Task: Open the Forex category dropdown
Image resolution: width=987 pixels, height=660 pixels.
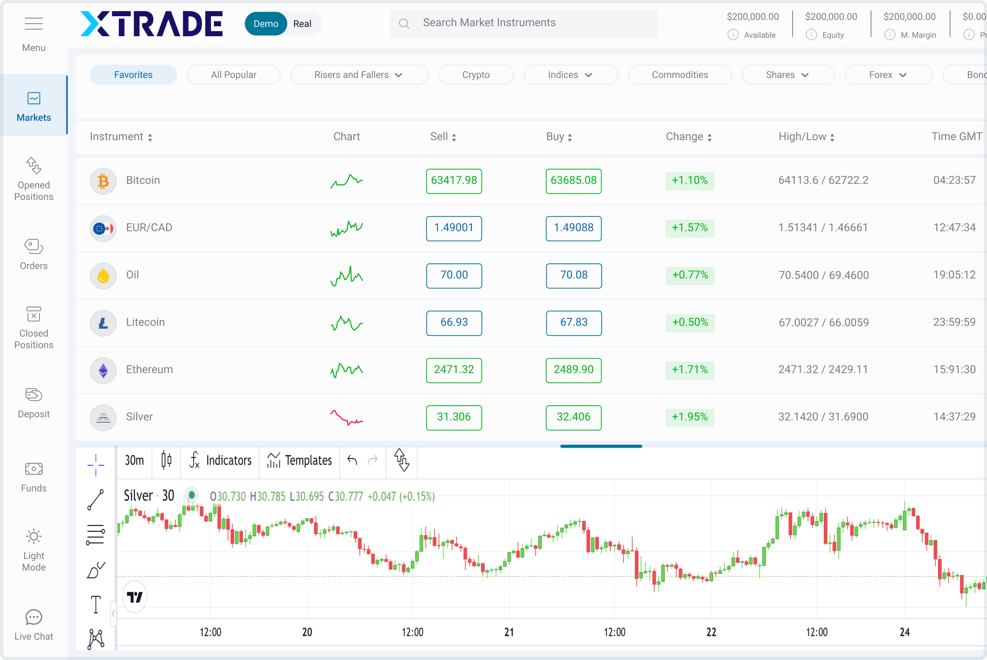Action: 888,74
